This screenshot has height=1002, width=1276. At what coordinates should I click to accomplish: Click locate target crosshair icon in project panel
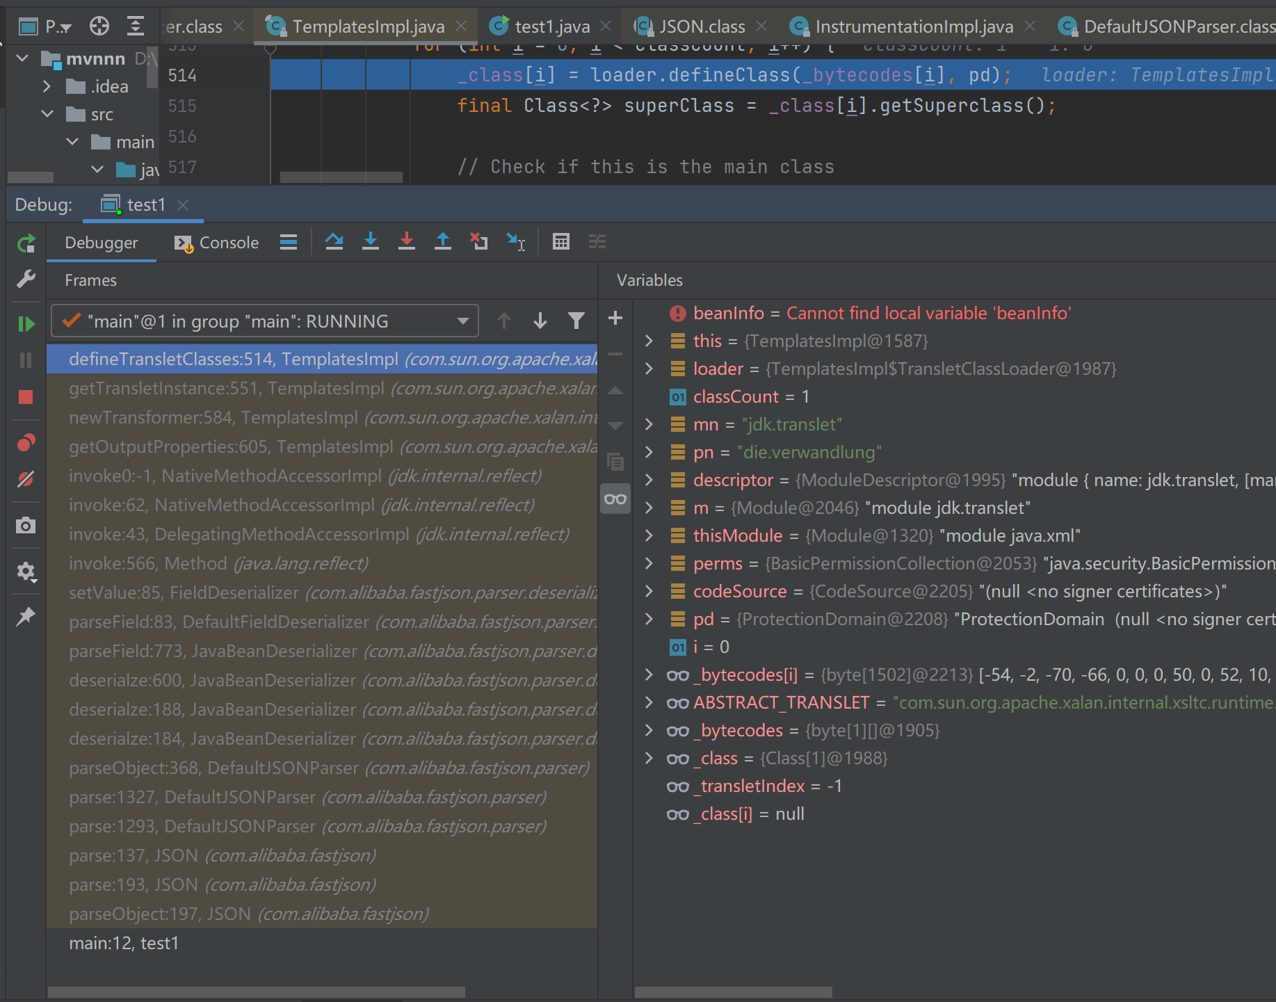tap(99, 26)
